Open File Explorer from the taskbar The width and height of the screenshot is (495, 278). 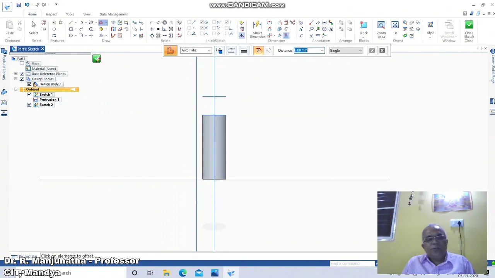pyautogui.click(x=166, y=273)
